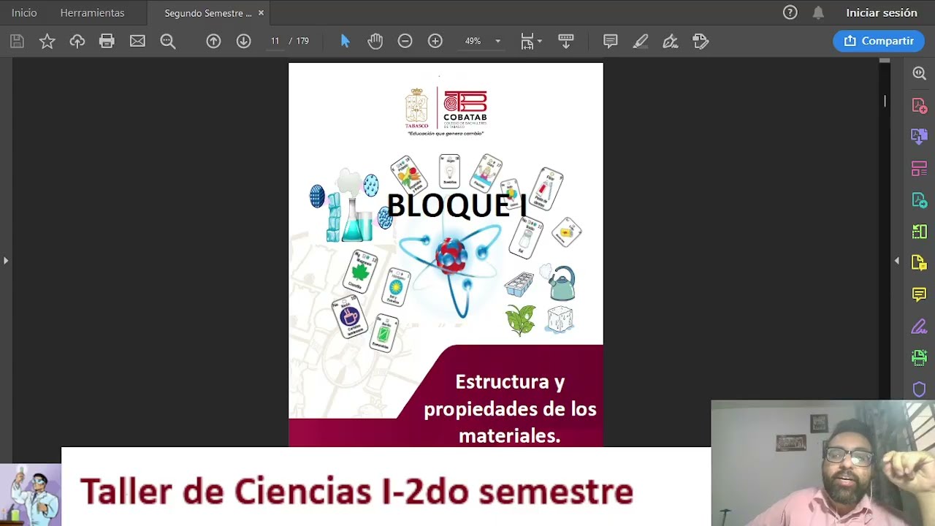This screenshot has width=935, height=526.
Task: Click the Compartir button
Action: click(878, 41)
